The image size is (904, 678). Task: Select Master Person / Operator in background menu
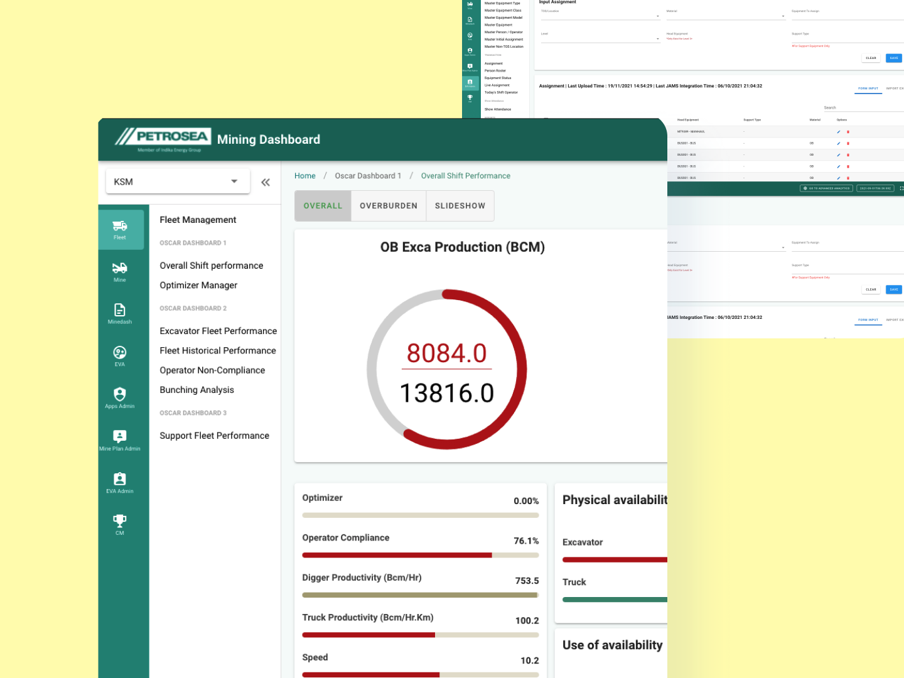503,32
